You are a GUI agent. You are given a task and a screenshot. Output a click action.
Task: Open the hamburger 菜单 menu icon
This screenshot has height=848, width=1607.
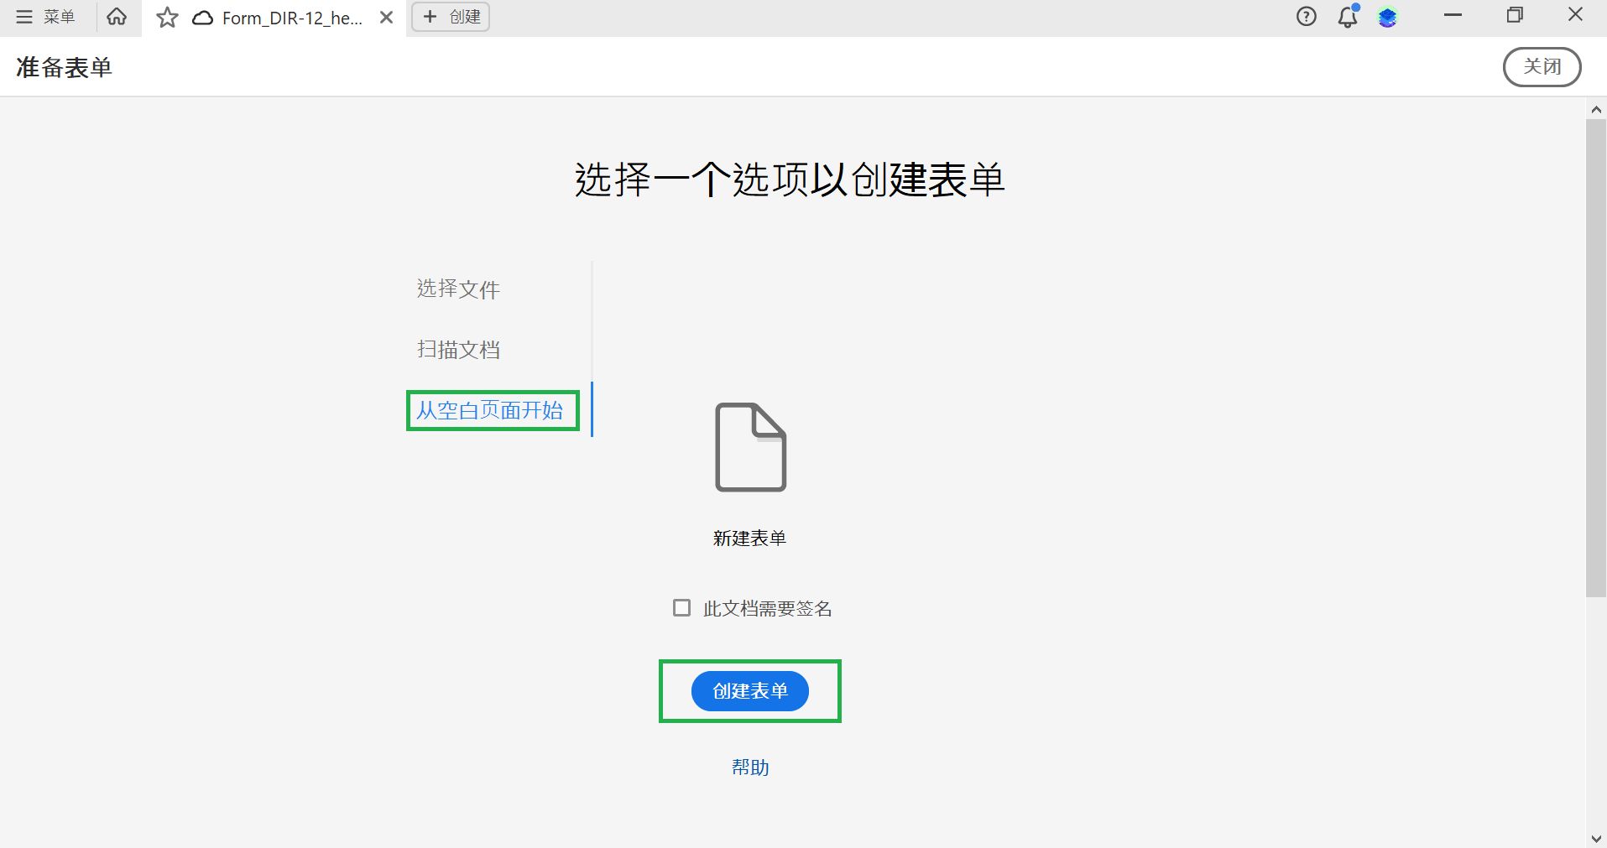pyautogui.click(x=23, y=17)
